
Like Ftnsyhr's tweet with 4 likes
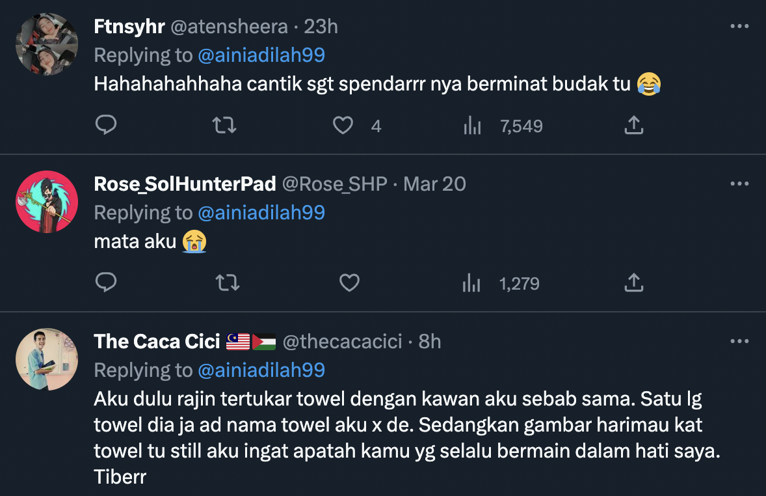tap(343, 125)
